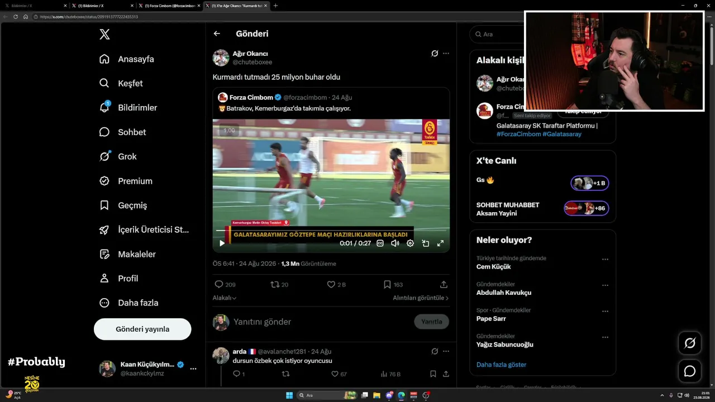Seek on the video progress bar
The width and height of the screenshot is (715, 402).
coord(331,230)
